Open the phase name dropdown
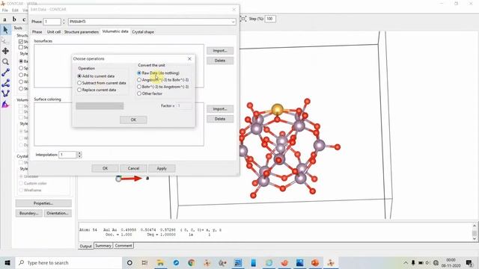This screenshot has height=269, width=479. 233,22
